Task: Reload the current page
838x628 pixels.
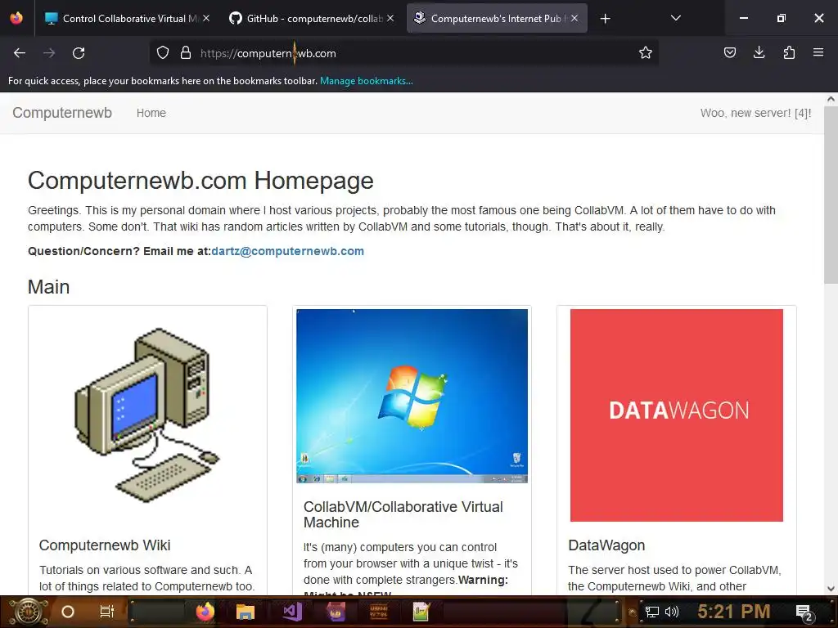Action: pyautogui.click(x=79, y=53)
